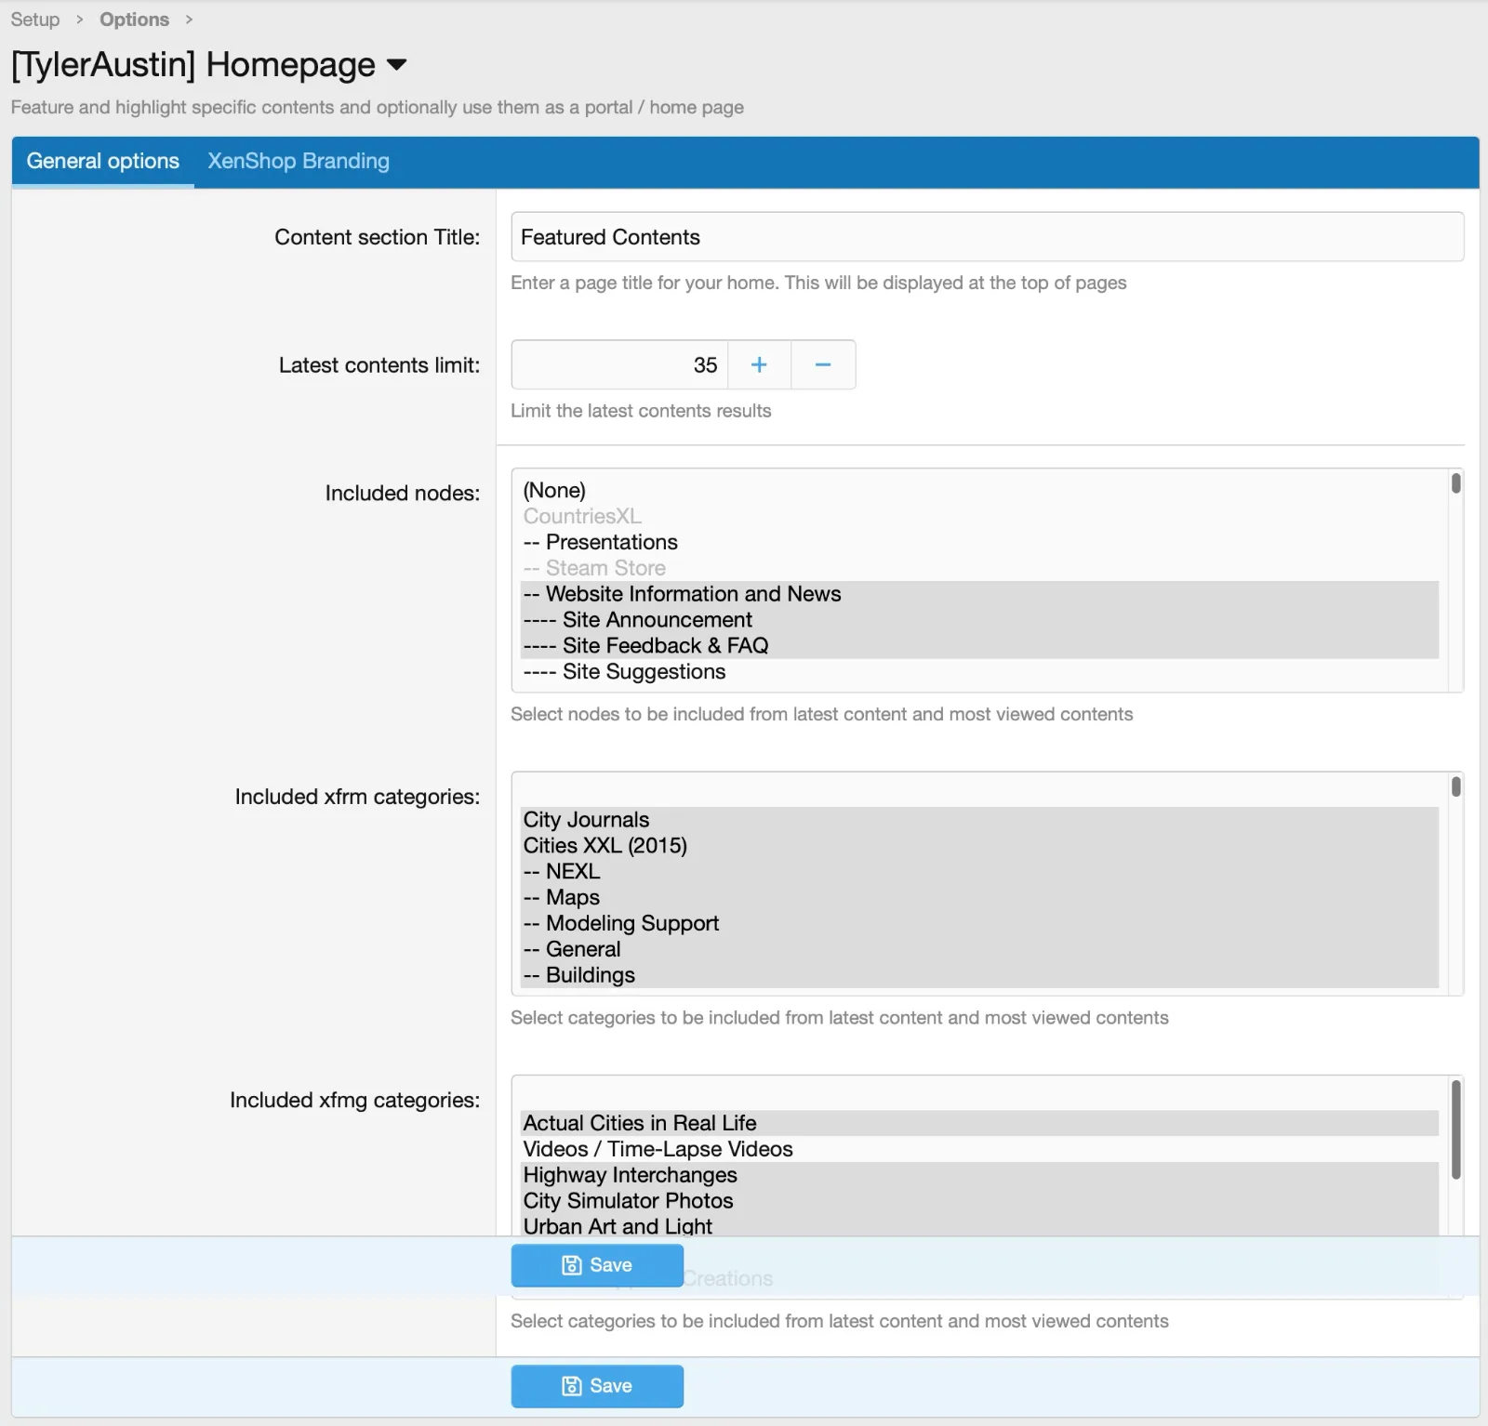Switch to XenShop Branding tab
This screenshot has height=1426, width=1488.
(298, 161)
